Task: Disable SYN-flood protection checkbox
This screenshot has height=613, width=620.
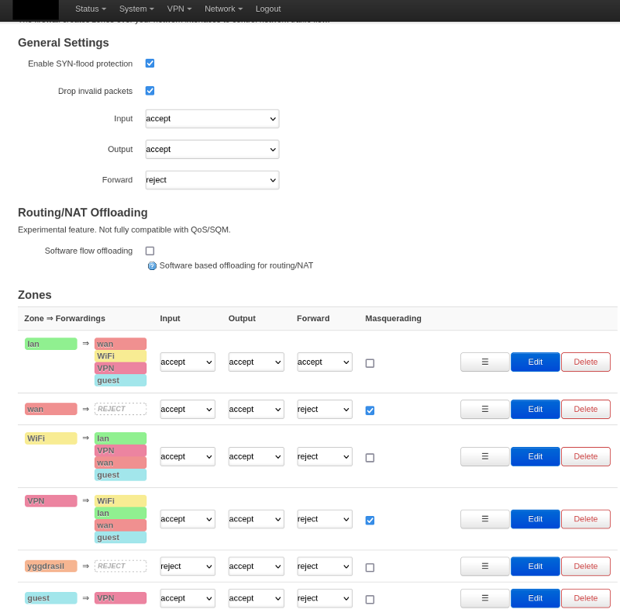Action: (150, 64)
